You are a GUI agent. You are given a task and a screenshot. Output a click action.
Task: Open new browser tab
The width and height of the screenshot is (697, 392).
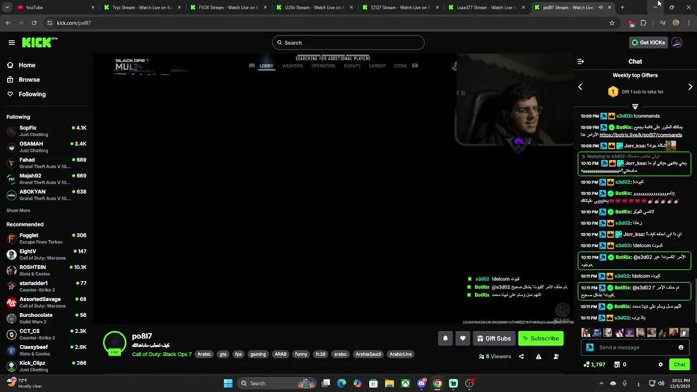pyautogui.click(x=622, y=8)
